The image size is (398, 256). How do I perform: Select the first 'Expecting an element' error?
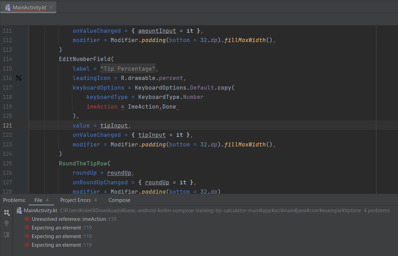[56, 228]
